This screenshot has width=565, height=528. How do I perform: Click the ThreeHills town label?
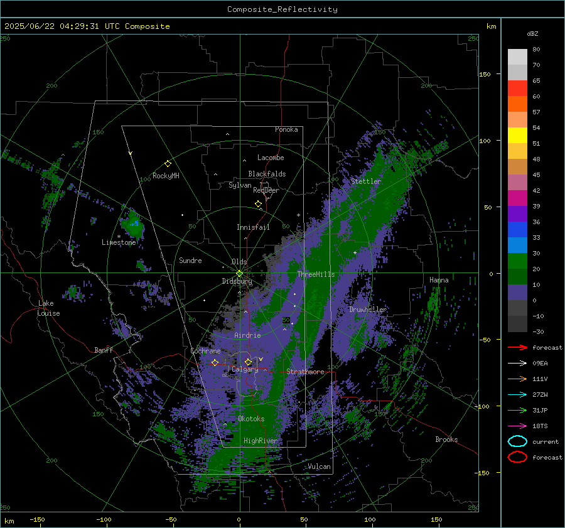[316, 274]
